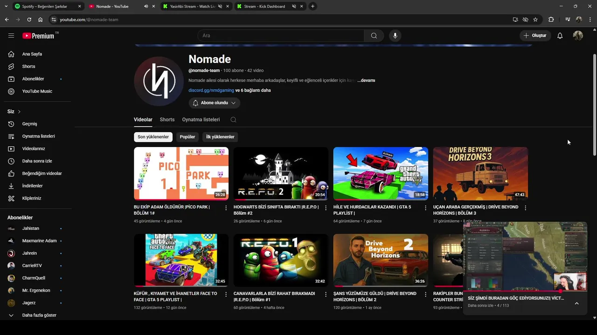597x335 pixels.
Task: Open the PICO PARK video thumbnail
Action: 181,174
